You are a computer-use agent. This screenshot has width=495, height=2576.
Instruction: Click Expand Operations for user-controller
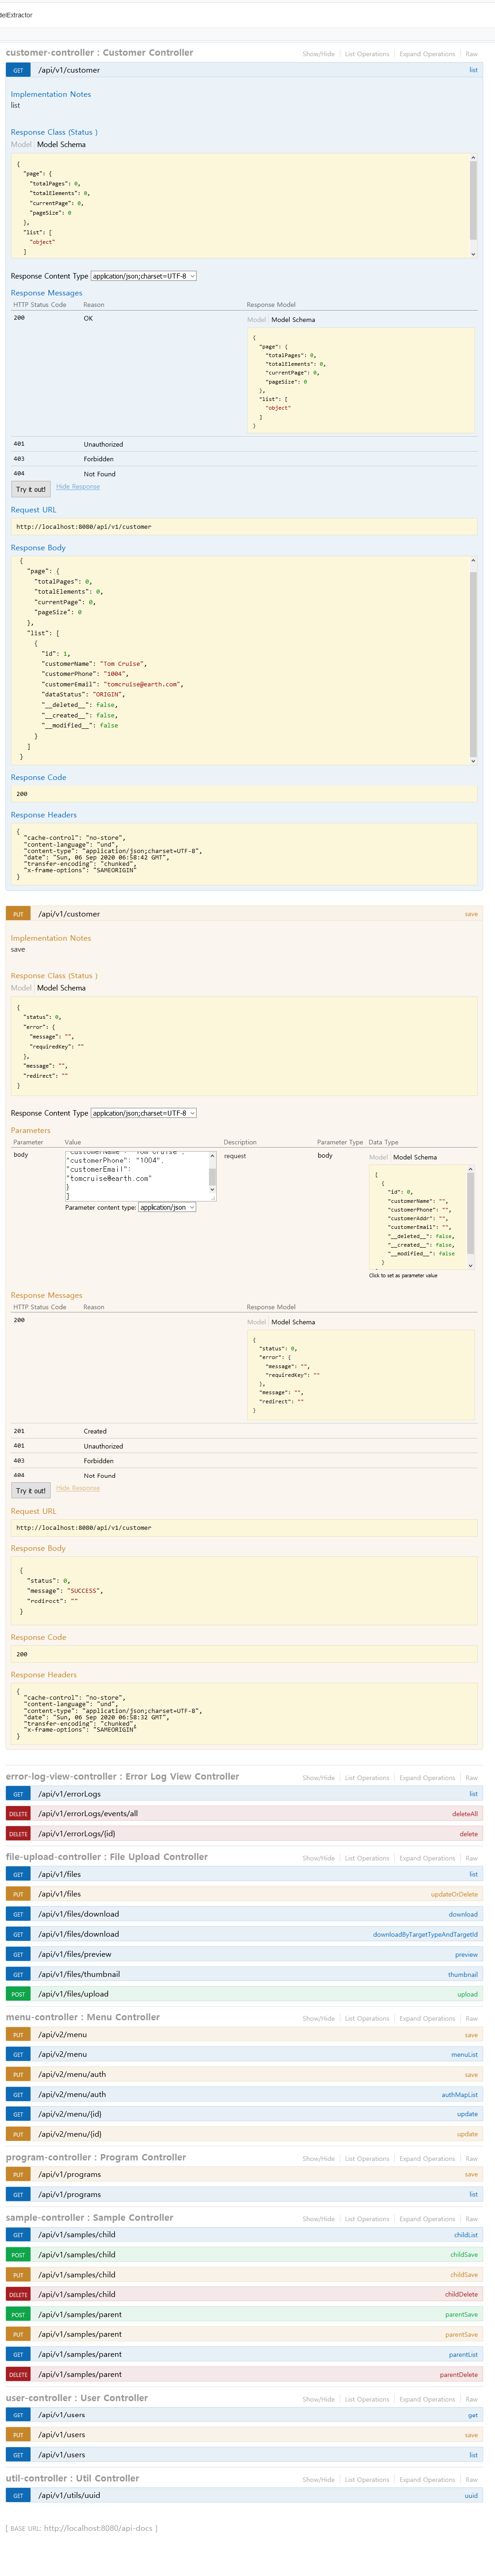tap(427, 2398)
